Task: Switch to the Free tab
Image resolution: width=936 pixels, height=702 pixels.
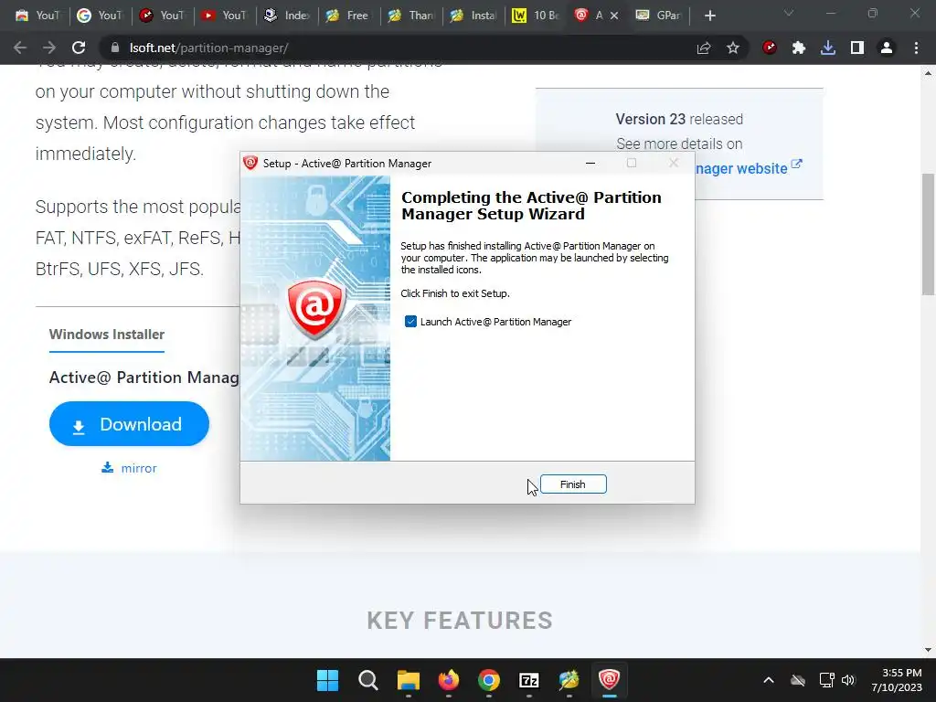Action: (349, 16)
